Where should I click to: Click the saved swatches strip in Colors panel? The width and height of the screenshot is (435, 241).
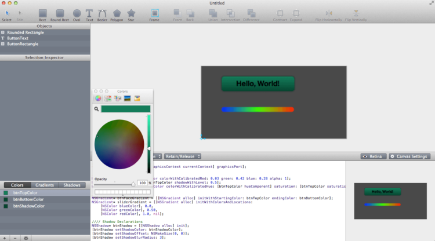pos(122,192)
